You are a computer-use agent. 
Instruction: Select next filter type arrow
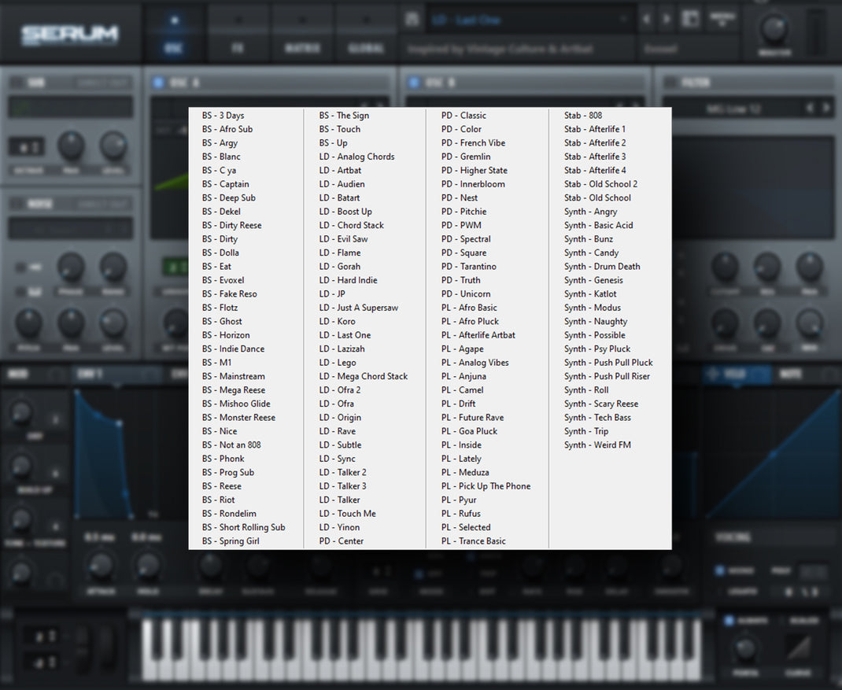(826, 109)
